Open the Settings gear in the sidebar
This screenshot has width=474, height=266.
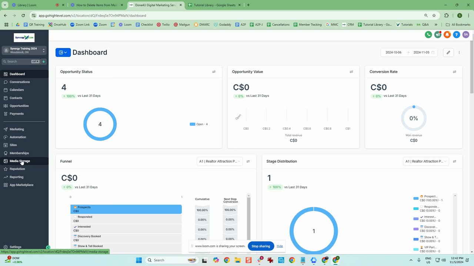(6, 247)
